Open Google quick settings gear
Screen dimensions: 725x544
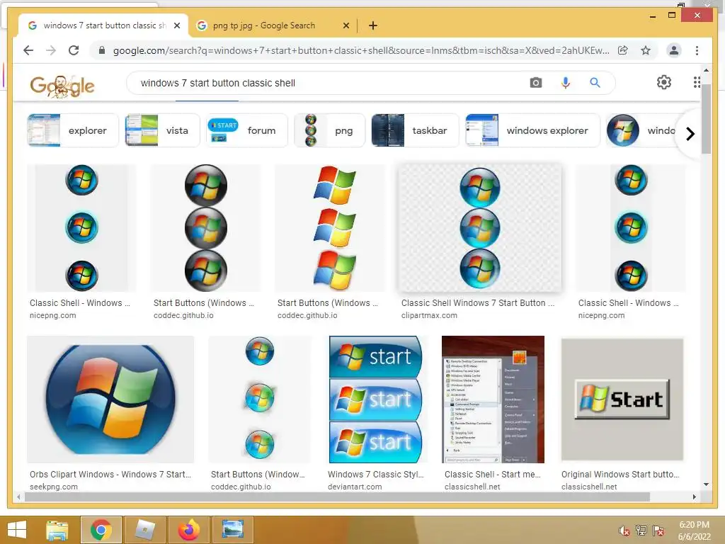pyautogui.click(x=664, y=82)
